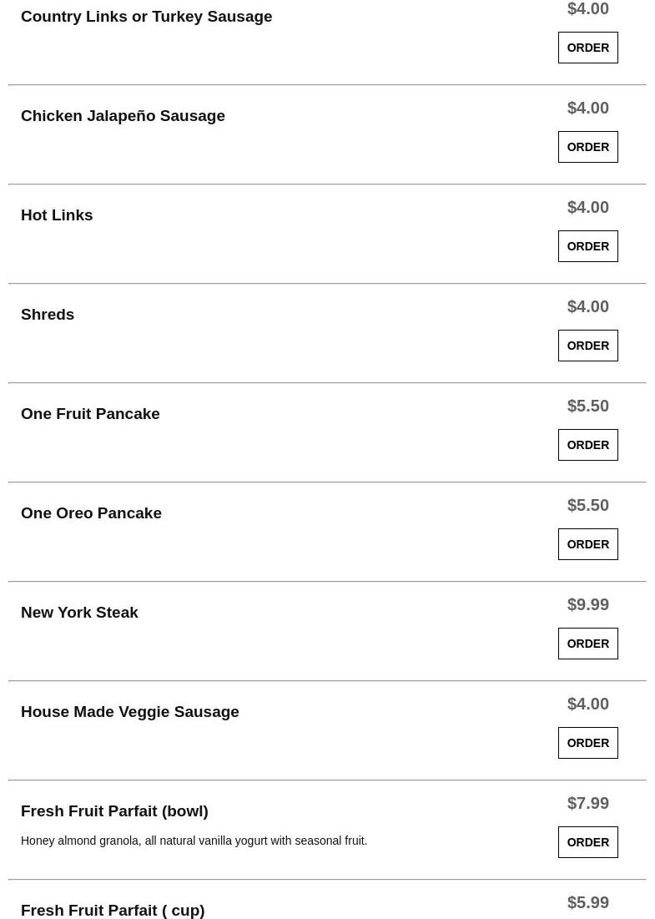Viewport: 655px width, 919px height.
Task: Open the New York Steak menu item
Action: point(79,613)
